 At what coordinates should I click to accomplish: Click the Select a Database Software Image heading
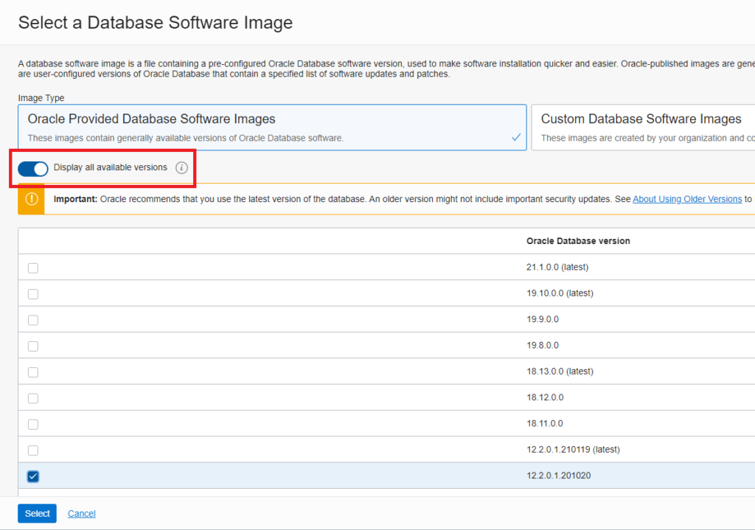pos(156,23)
